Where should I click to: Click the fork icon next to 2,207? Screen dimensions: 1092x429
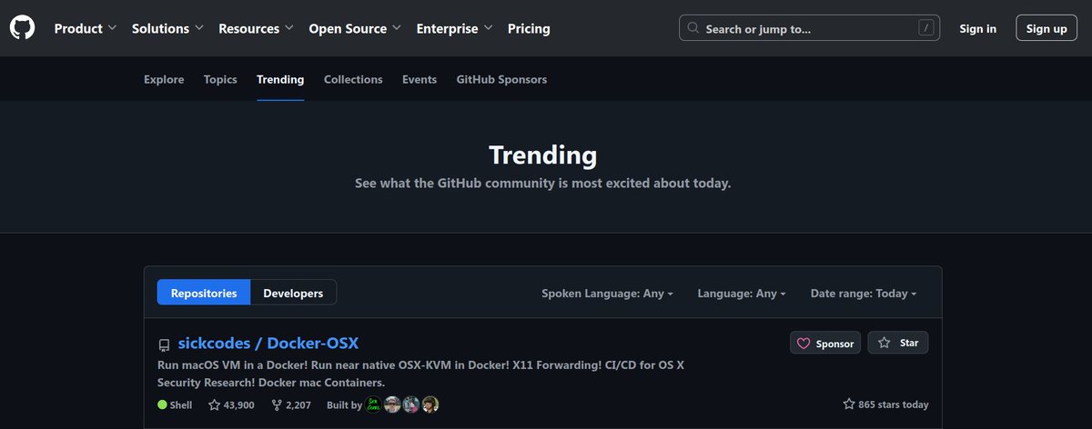277,404
